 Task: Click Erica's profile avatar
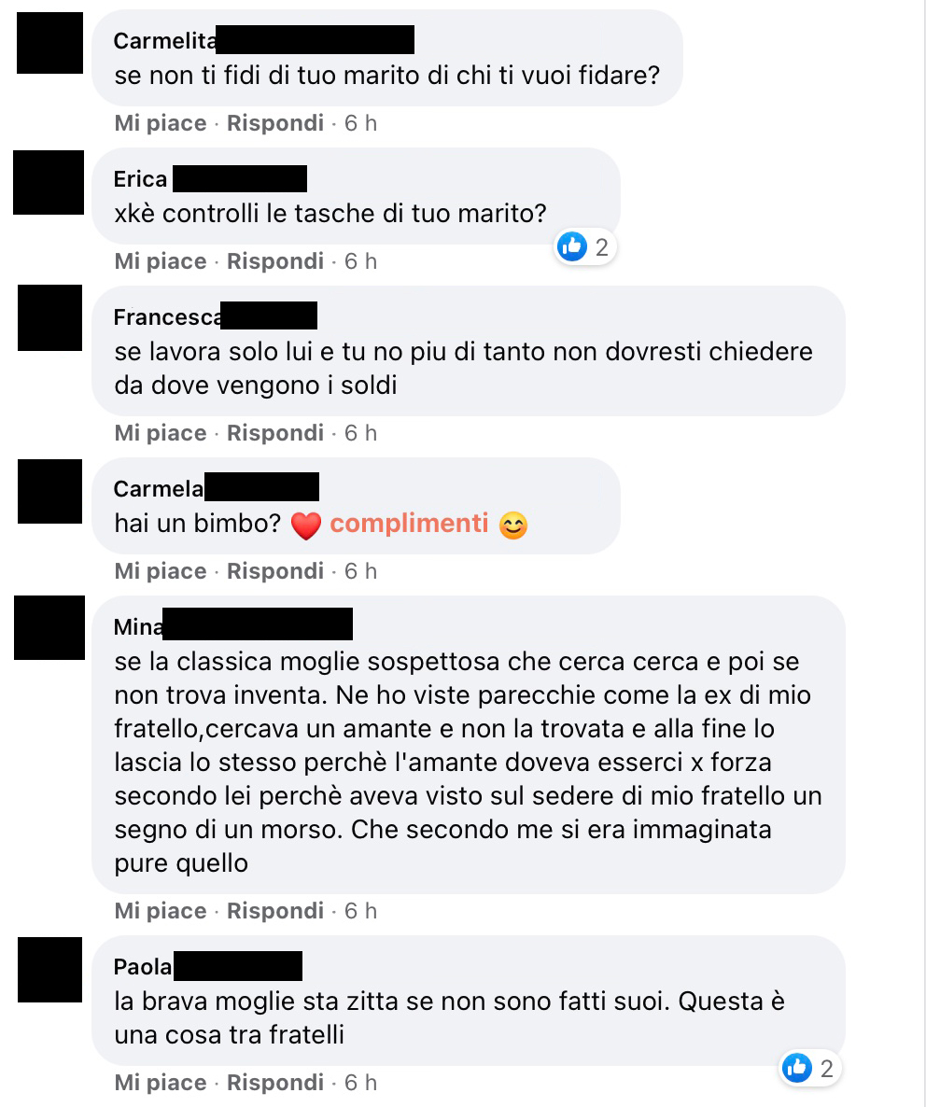pyautogui.click(x=49, y=182)
